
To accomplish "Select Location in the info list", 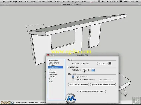I will 52,72.
